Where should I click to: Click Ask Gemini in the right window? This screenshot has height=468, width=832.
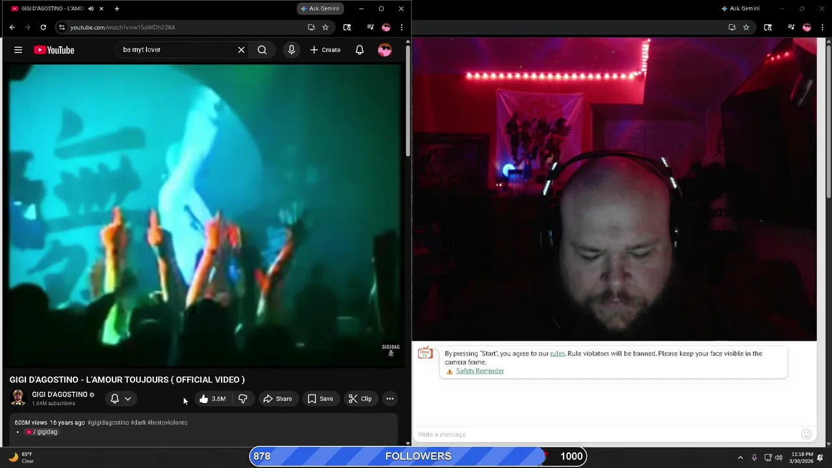tap(740, 8)
